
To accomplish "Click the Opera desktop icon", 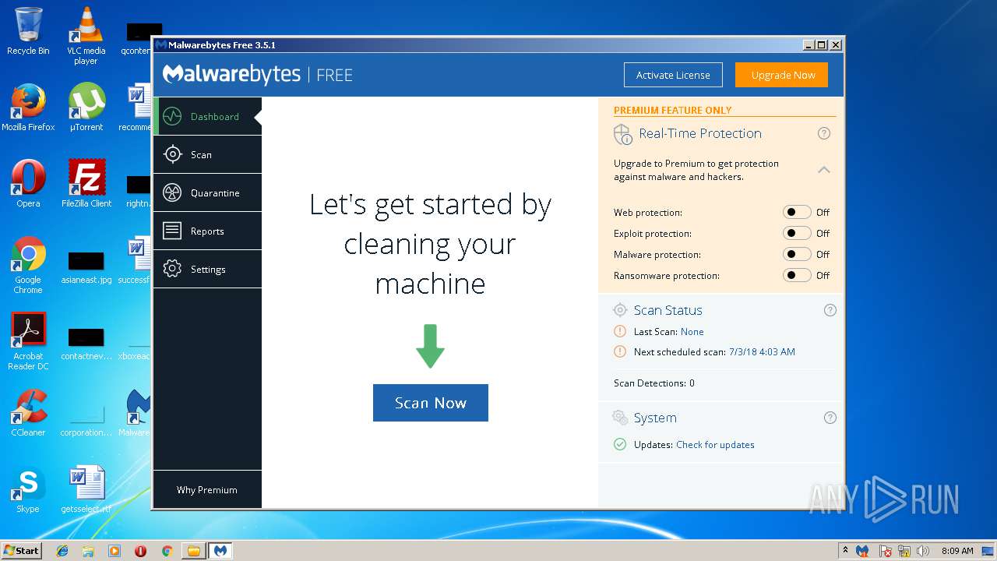I will [28, 184].
